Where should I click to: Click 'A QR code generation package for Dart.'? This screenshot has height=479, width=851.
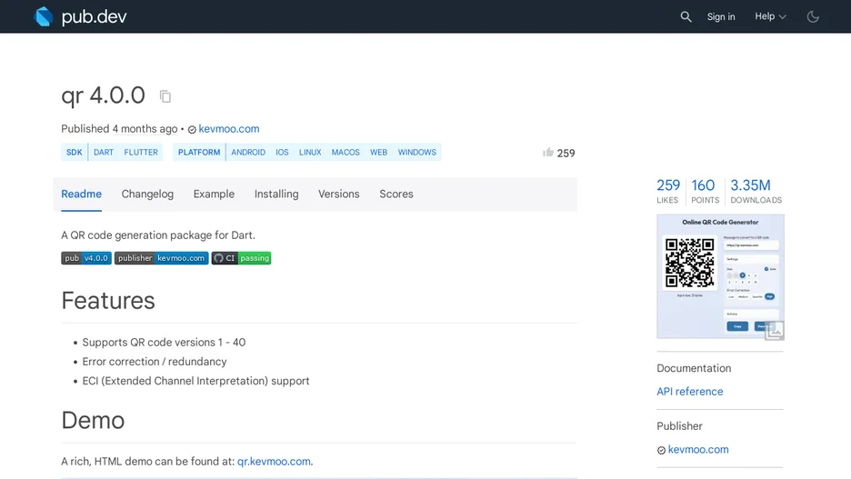(158, 235)
